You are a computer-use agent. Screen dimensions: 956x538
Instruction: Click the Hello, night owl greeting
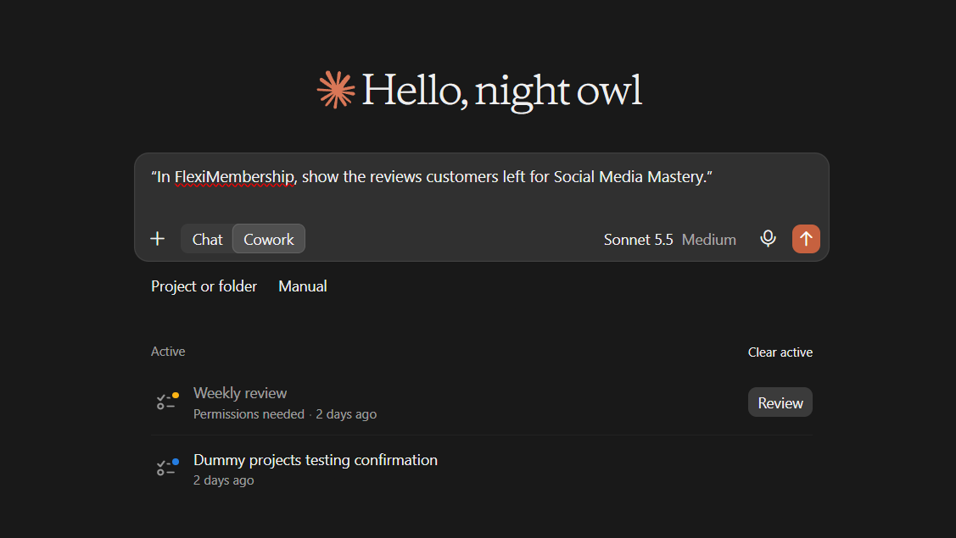click(x=501, y=91)
